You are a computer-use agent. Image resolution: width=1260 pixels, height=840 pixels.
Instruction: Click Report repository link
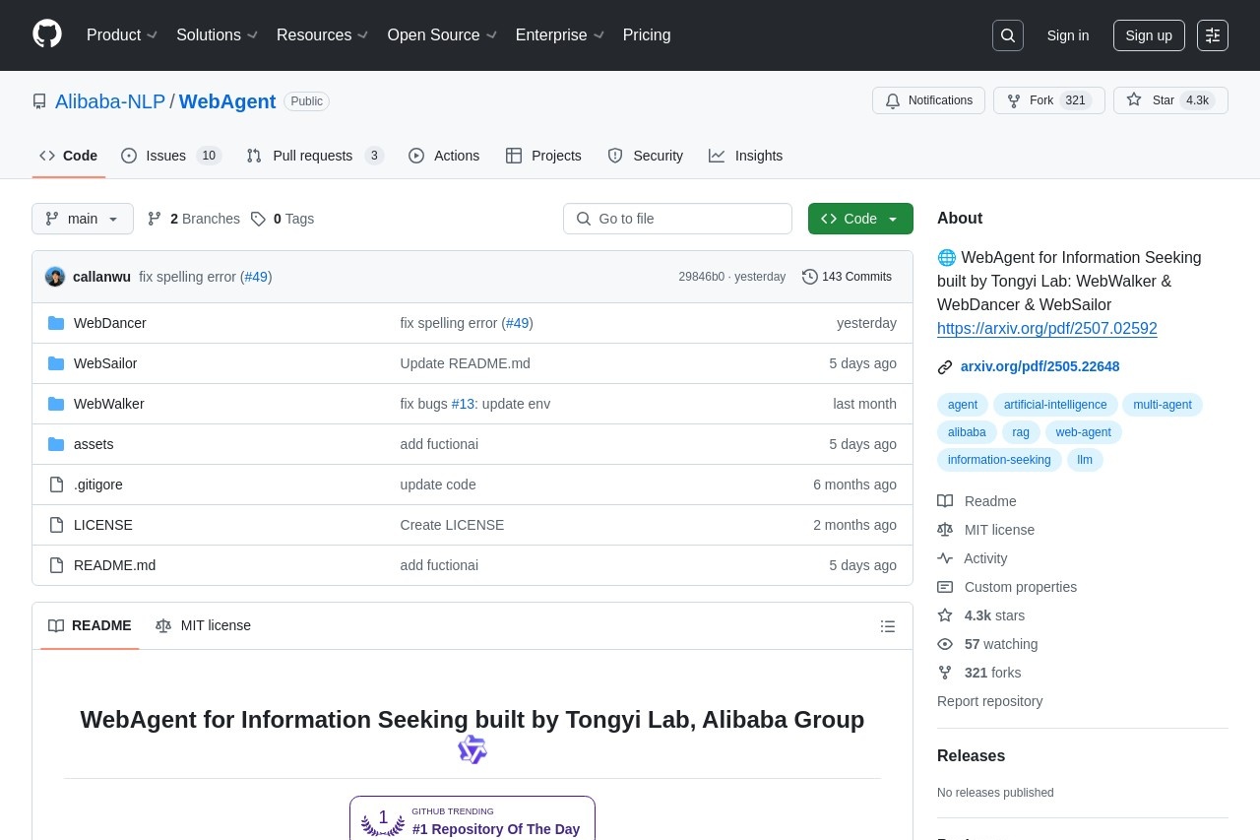[989, 701]
